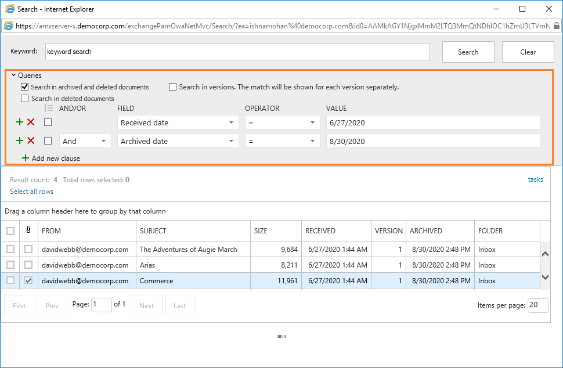The image size is (563, 368).
Task: Click the Add new clause plus icon
Action: click(x=25, y=158)
